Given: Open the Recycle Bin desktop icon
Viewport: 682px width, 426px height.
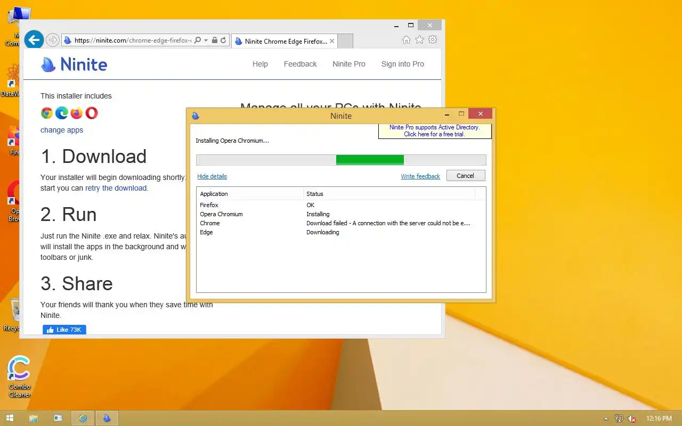Looking at the screenshot, I should (x=12, y=314).
